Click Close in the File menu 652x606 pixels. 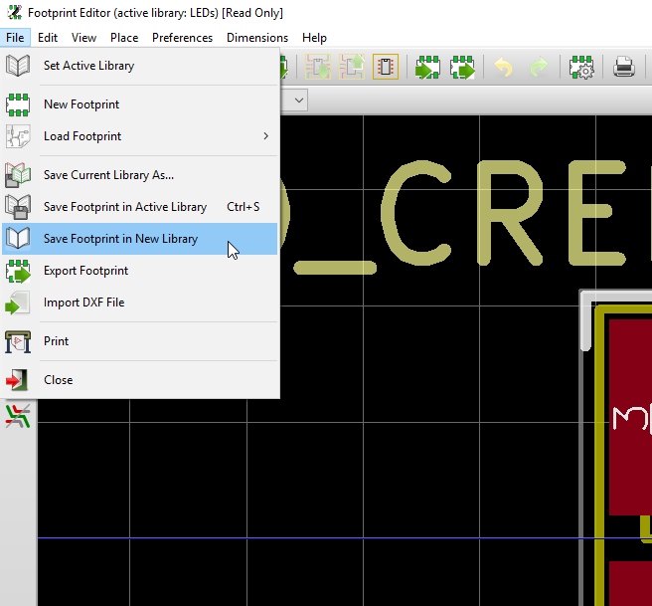pyautogui.click(x=140, y=379)
